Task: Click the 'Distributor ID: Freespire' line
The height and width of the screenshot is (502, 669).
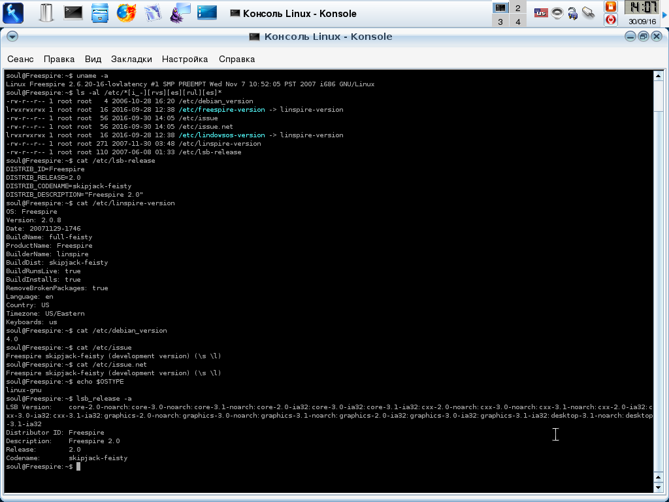Action: [55, 433]
